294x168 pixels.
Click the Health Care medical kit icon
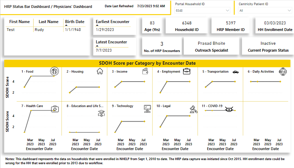pyautogui.click(x=55, y=109)
